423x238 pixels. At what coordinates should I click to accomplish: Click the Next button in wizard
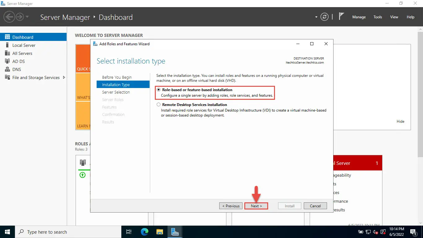256,206
